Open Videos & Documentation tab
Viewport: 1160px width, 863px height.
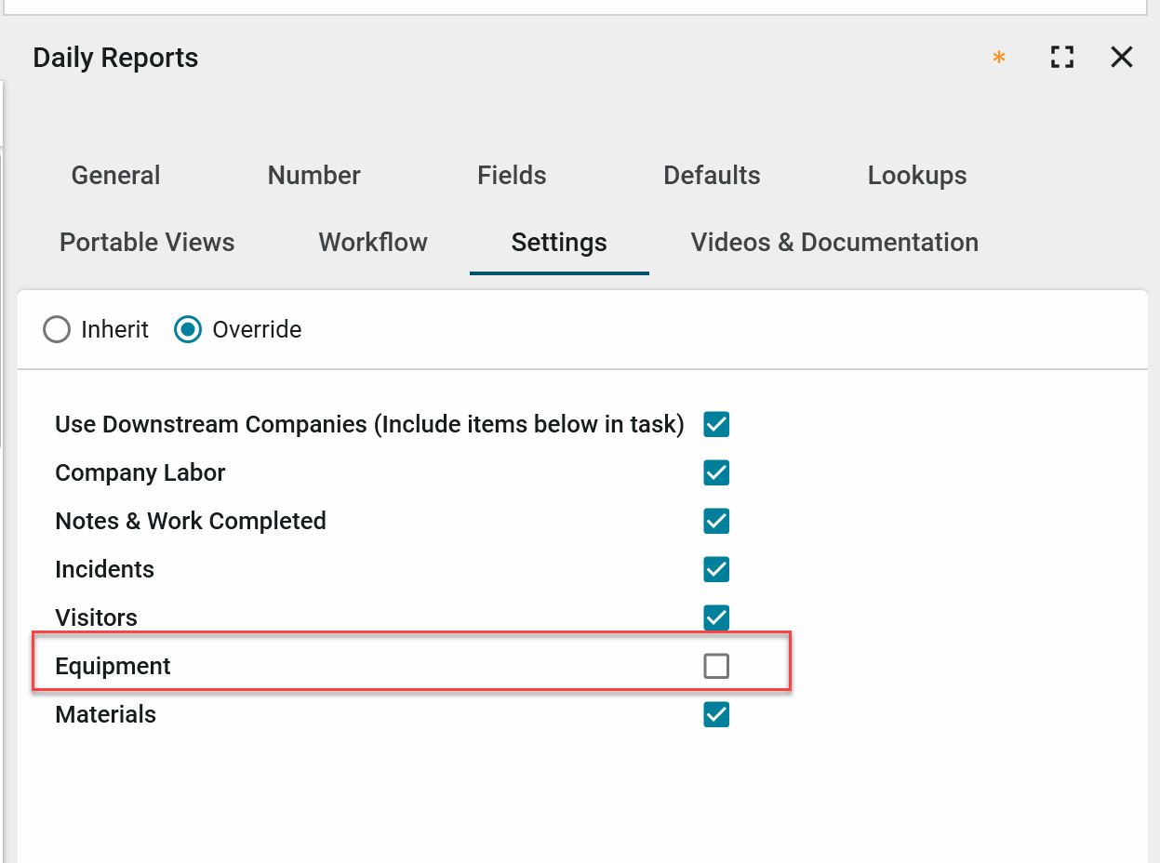[834, 243]
